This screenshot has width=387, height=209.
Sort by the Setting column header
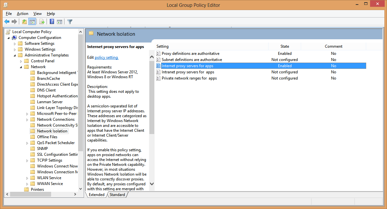pyautogui.click(x=212, y=46)
